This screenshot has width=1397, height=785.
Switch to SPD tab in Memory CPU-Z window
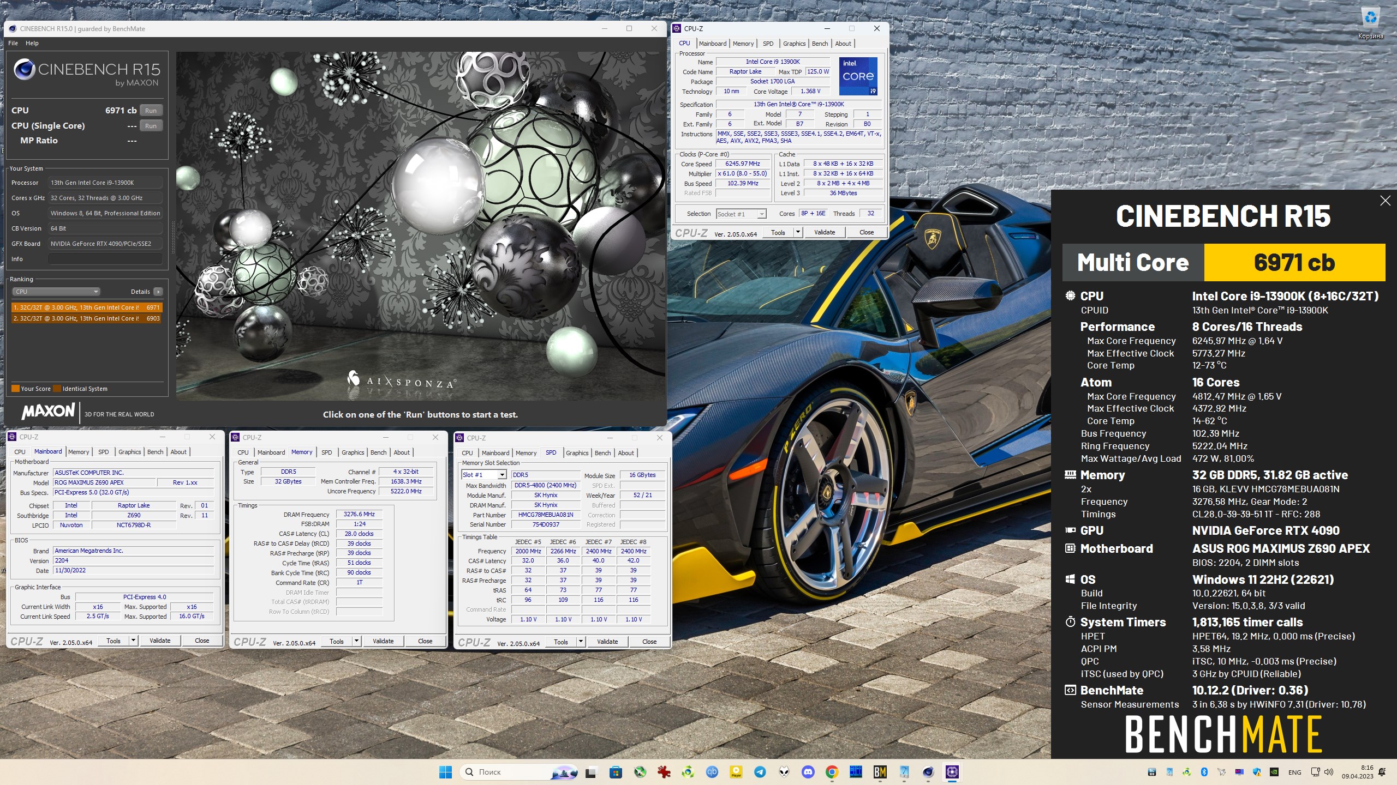[x=326, y=452]
